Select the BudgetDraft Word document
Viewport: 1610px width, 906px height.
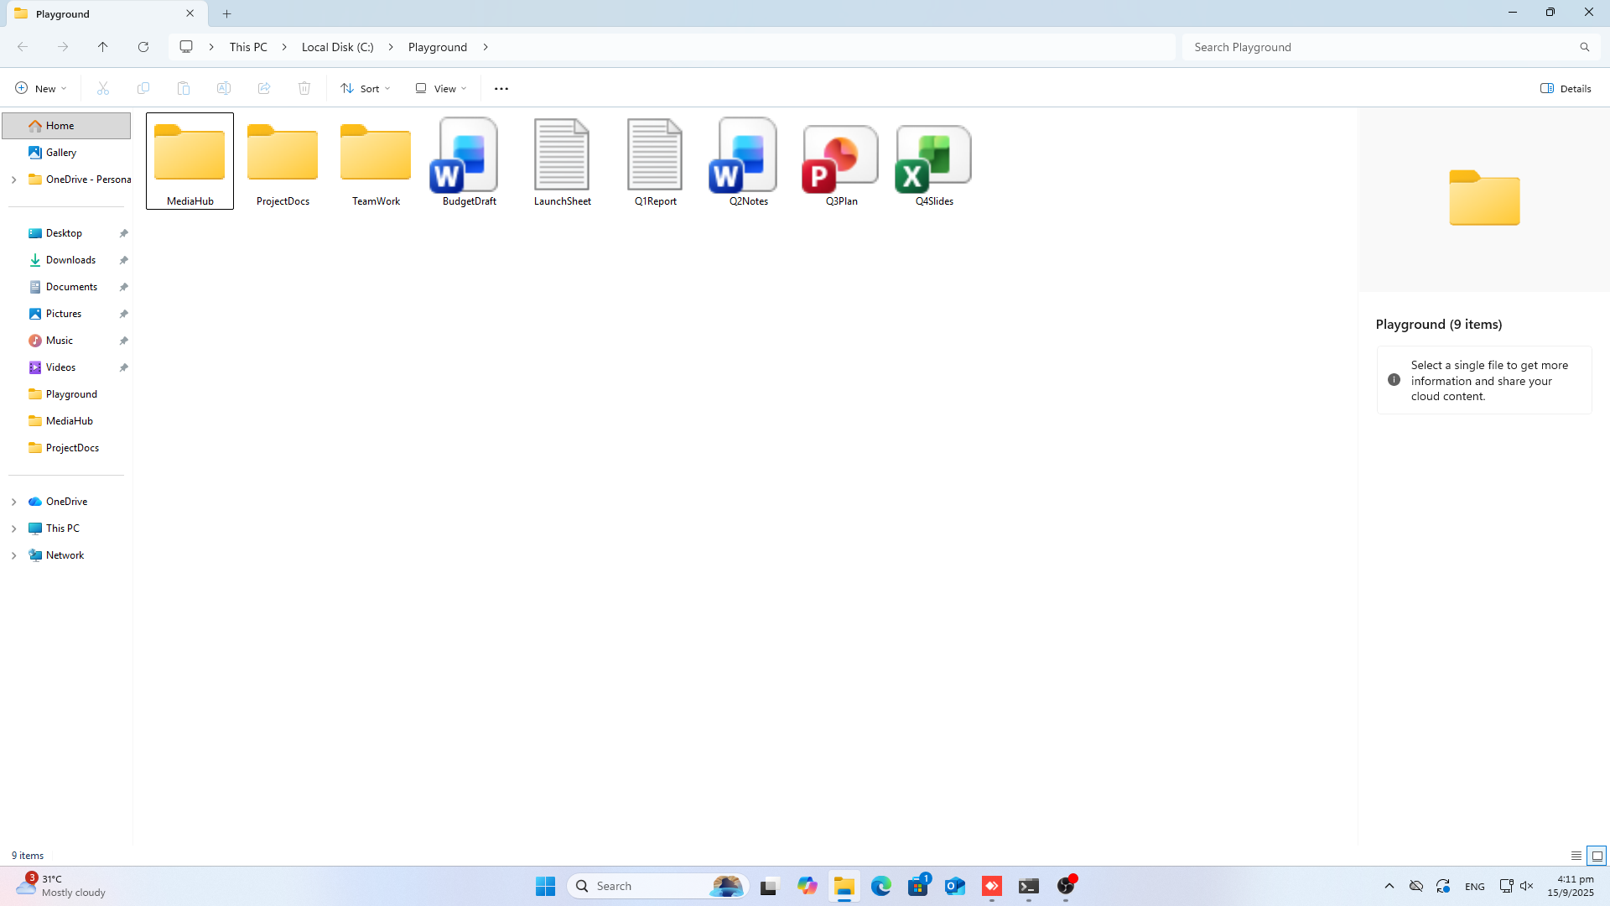(468, 159)
